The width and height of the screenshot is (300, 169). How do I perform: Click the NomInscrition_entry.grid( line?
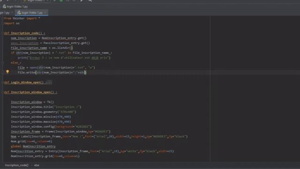[x=45, y=156]
